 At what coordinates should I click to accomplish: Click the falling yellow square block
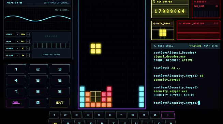(96, 48)
